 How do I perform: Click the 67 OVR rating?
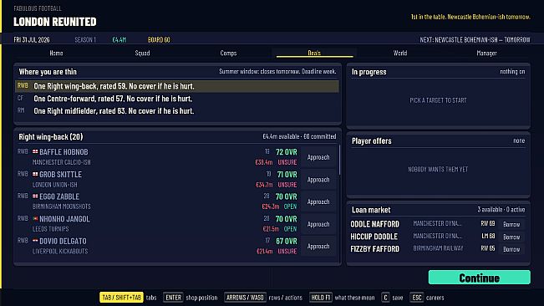(x=287, y=241)
